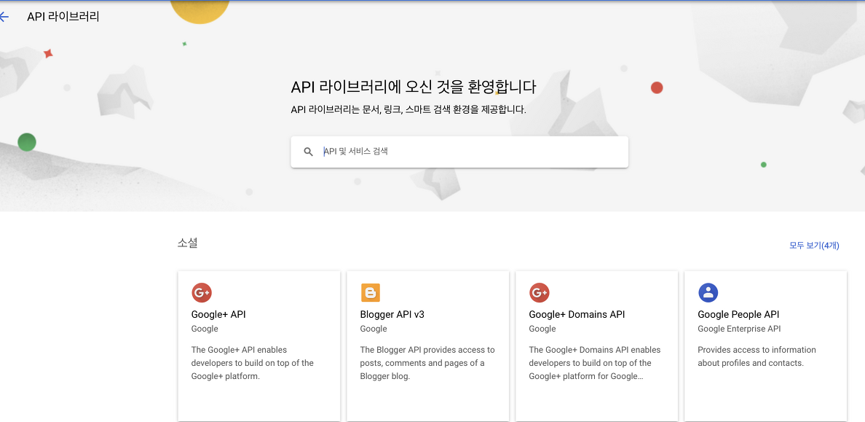Click Google vendor label under Google+ API
This screenshot has width=865, height=422.
(205, 329)
